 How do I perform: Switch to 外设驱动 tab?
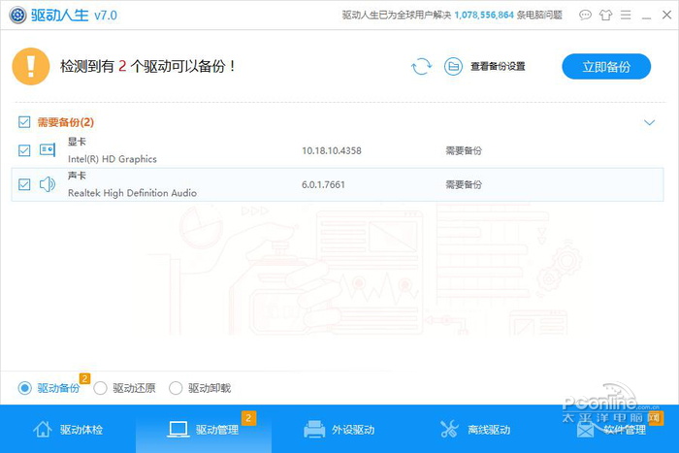click(339, 429)
